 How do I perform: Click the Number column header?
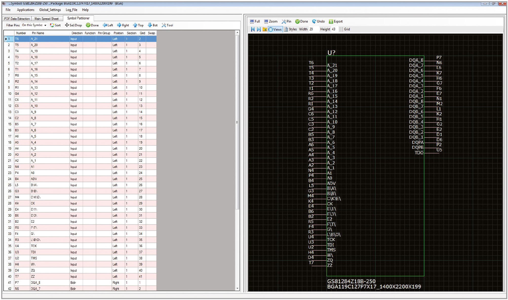click(22, 33)
